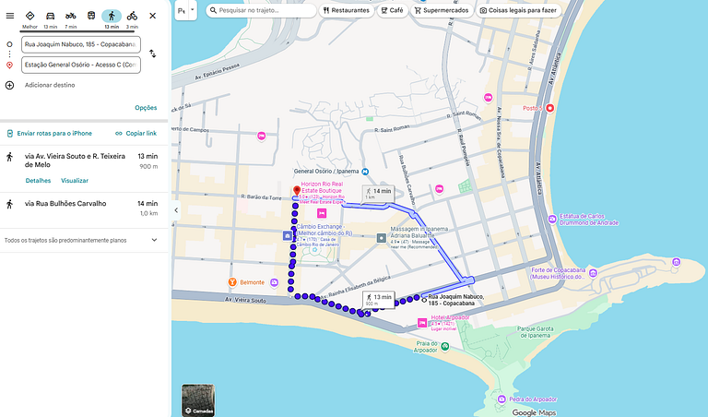
Task: Click Rua Joaquim Nabuco, 185 origin label
Action: pos(456,300)
